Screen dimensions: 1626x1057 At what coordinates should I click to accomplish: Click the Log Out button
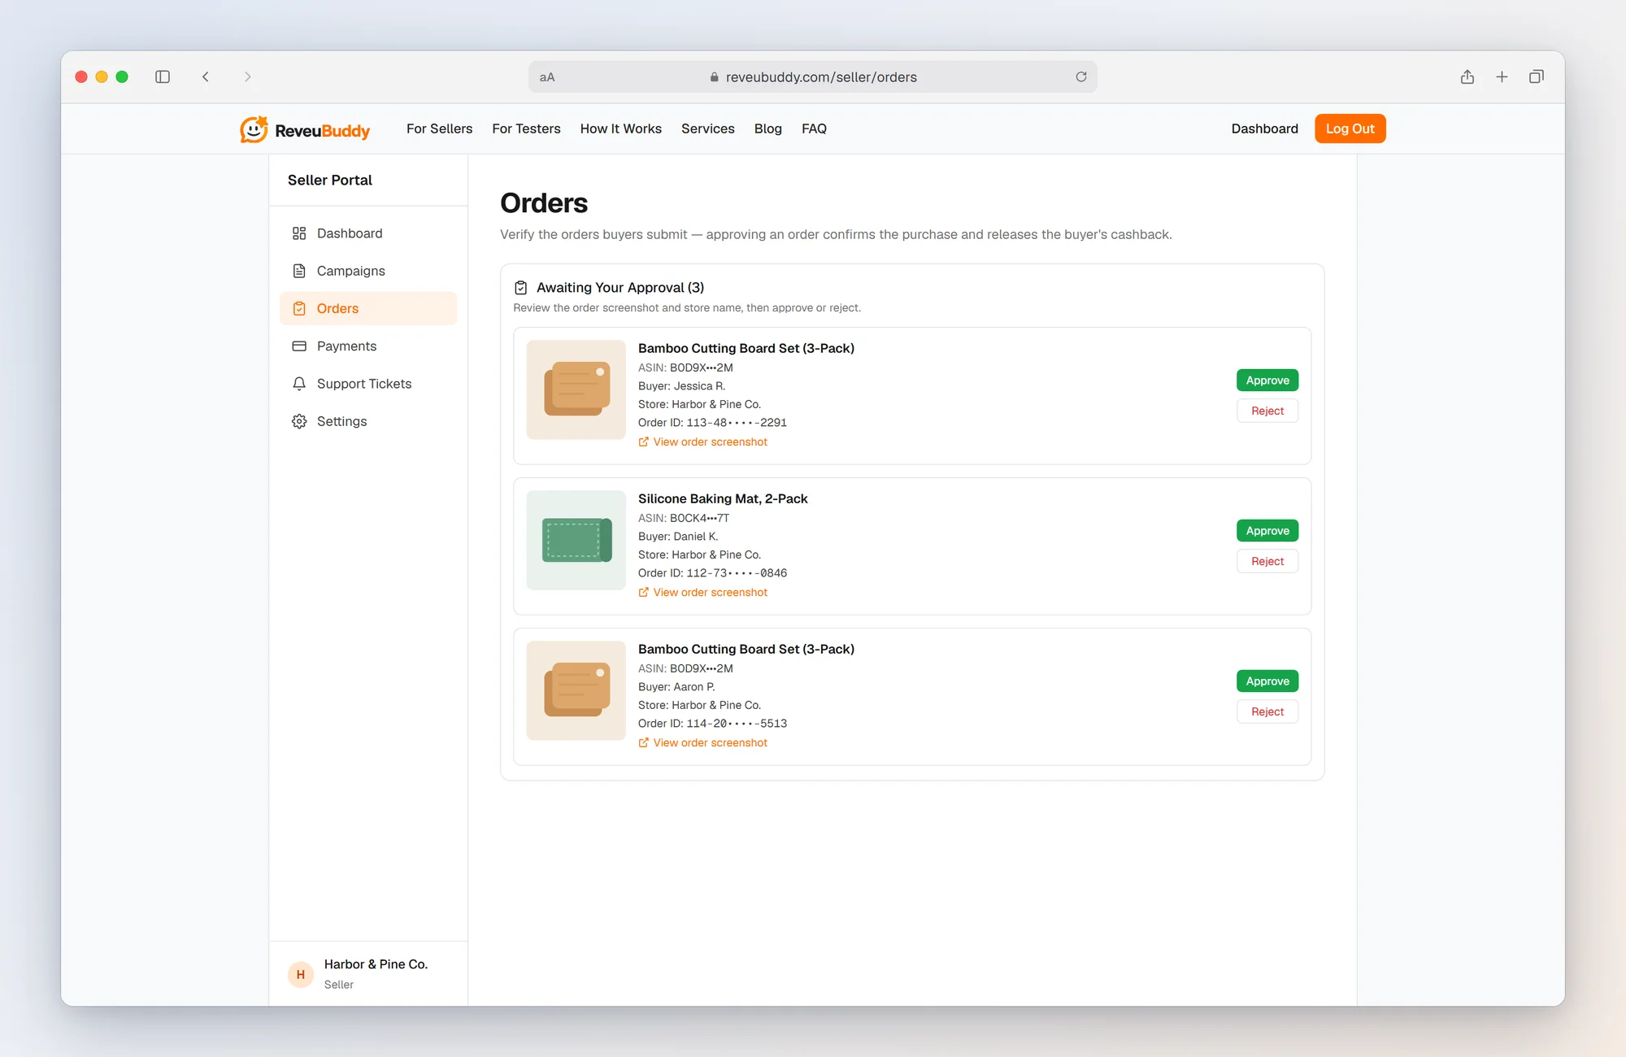[x=1350, y=128]
